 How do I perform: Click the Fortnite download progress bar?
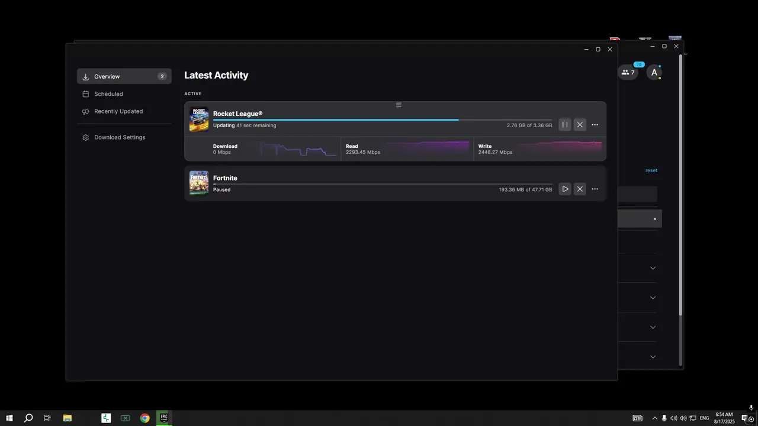383,184
